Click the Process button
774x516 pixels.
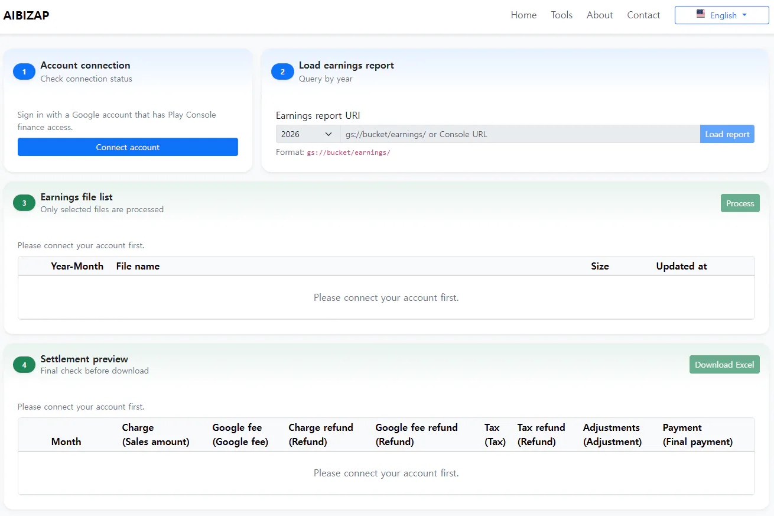740,203
